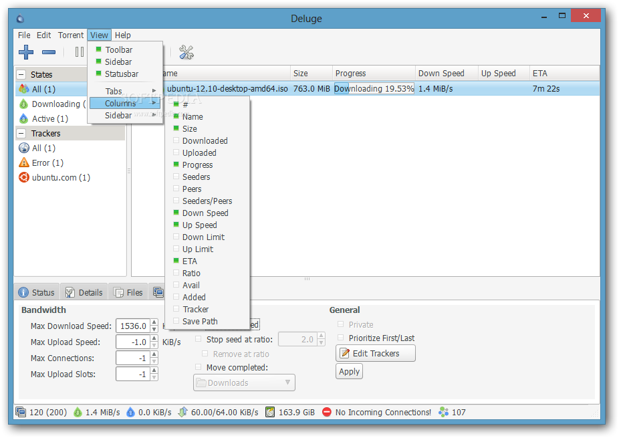Enable the Uploaded column
Screen dimensions: 619x438
pyautogui.click(x=208, y=153)
